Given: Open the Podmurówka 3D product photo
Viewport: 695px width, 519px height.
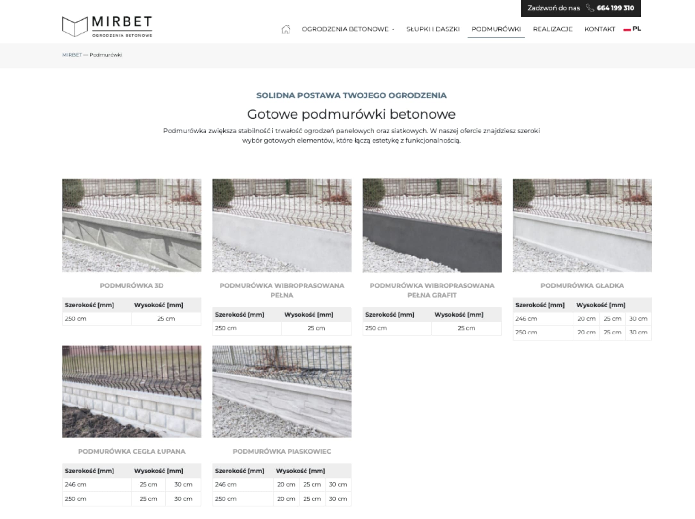Looking at the screenshot, I should point(131,225).
